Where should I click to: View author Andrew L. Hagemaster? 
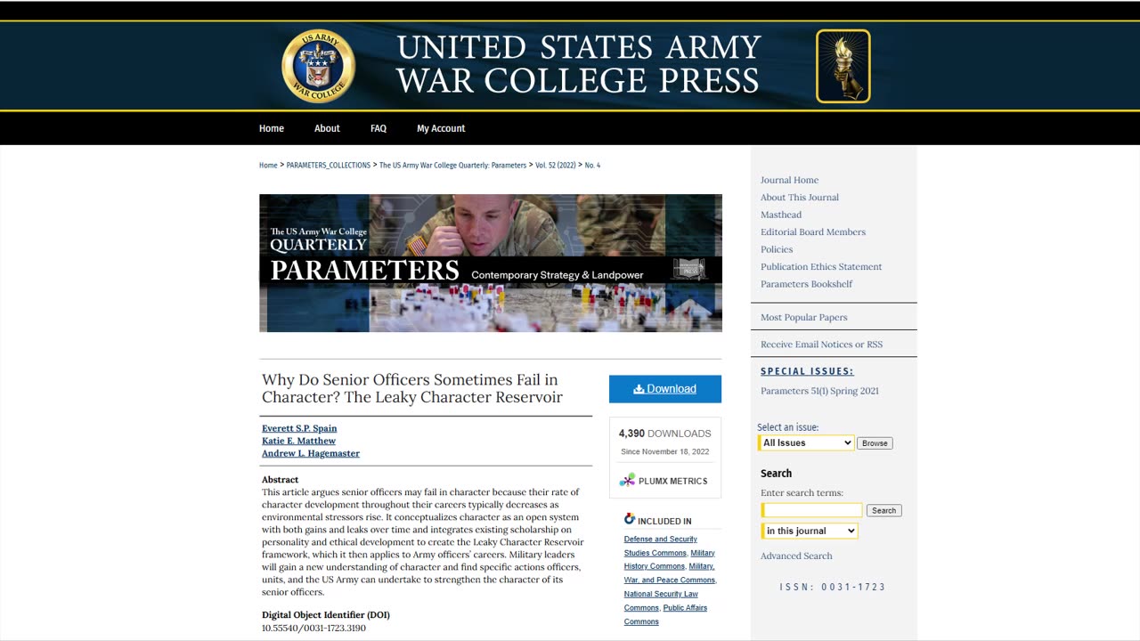[311, 453]
